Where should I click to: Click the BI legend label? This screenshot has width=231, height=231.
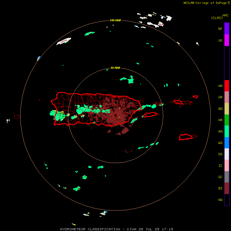point(220,188)
